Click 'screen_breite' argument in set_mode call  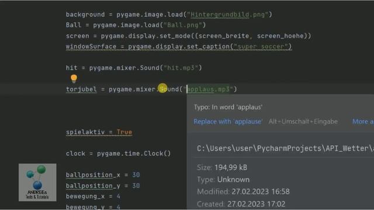tap(223, 36)
